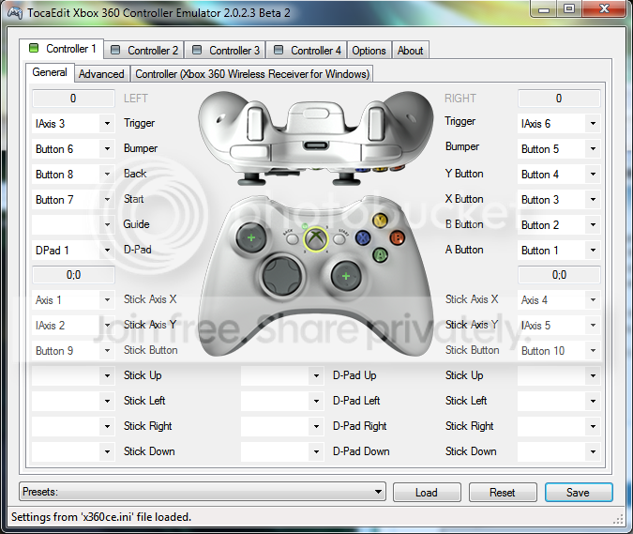
Task: Select the General sub-tab
Action: (x=50, y=72)
